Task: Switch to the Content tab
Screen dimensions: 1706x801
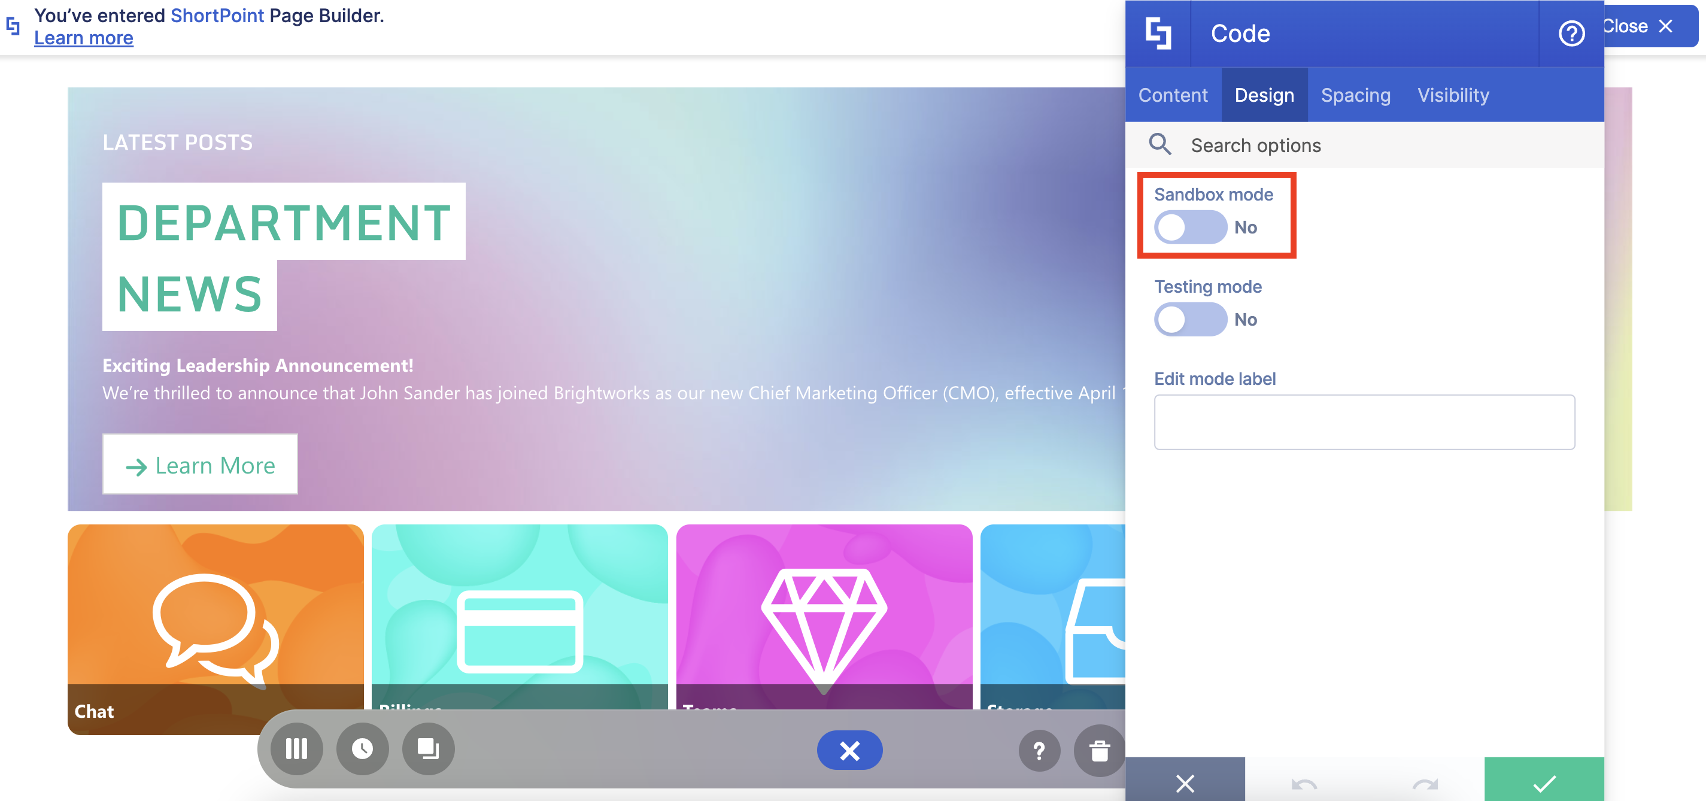Action: click(x=1173, y=95)
